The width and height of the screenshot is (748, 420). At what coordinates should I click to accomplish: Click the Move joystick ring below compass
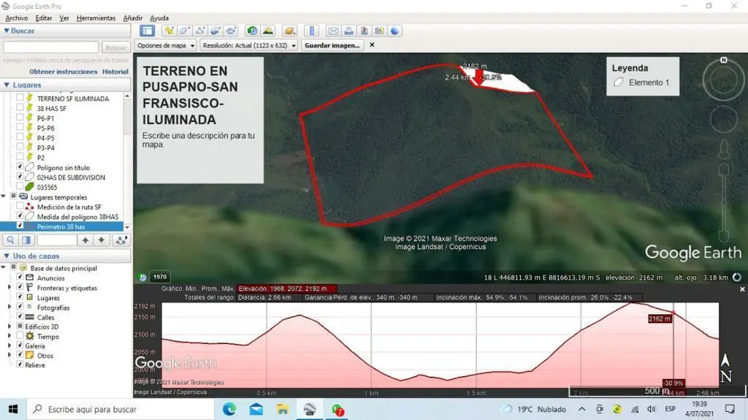coord(724,119)
